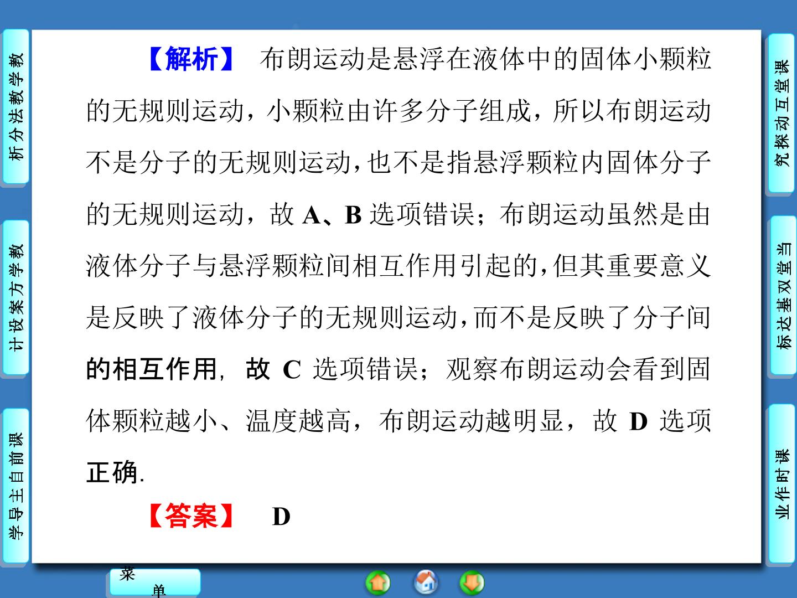Click the bold 正确 text
The height and width of the screenshot is (598, 797).
112,472
